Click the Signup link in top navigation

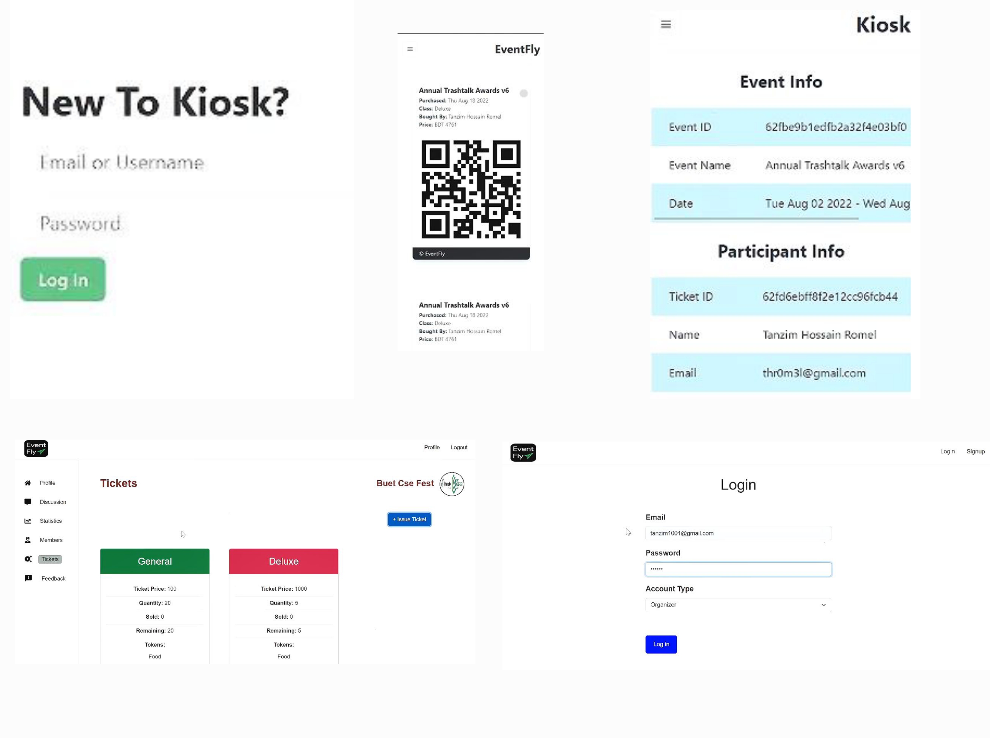975,451
